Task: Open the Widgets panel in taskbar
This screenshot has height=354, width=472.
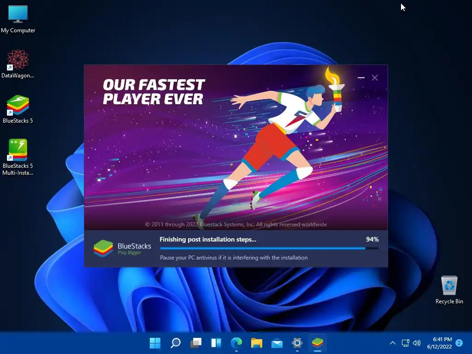Action: (x=216, y=343)
